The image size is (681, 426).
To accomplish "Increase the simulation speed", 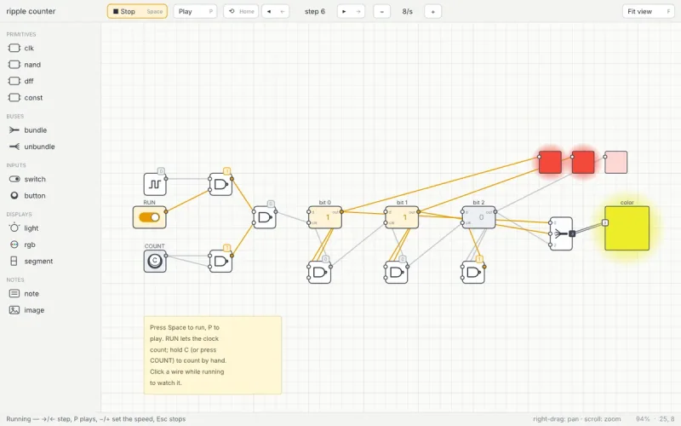I will click(433, 11).
